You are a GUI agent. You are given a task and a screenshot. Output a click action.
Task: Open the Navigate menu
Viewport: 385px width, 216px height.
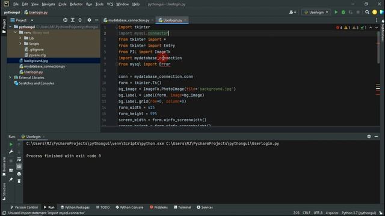coord(48,4)
